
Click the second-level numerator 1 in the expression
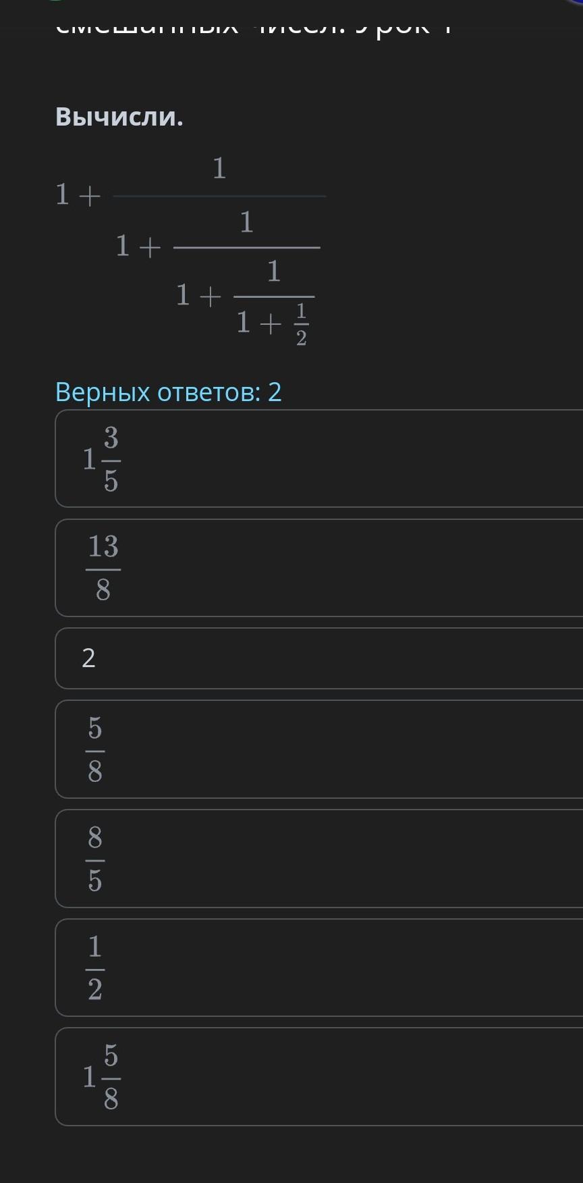pos(247,222)
